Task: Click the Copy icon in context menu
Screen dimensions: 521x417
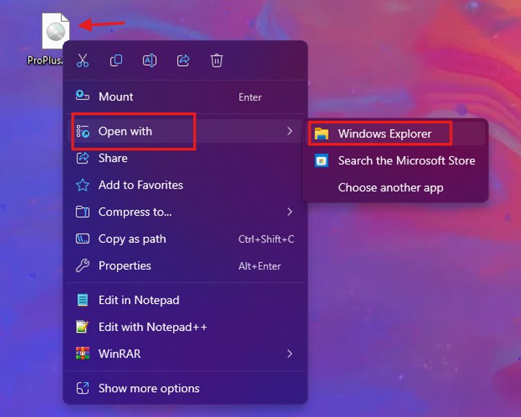Action: (x=116, y=60)
